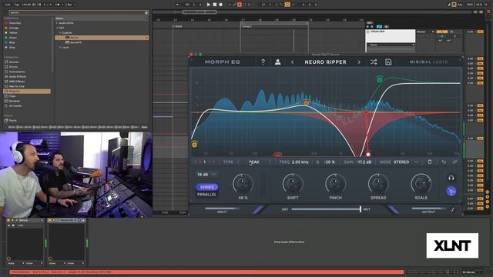This screenshot has width=493, height=277.
Task: Randomize preset with the shuffle icon
Action: (x=374, y=62)
